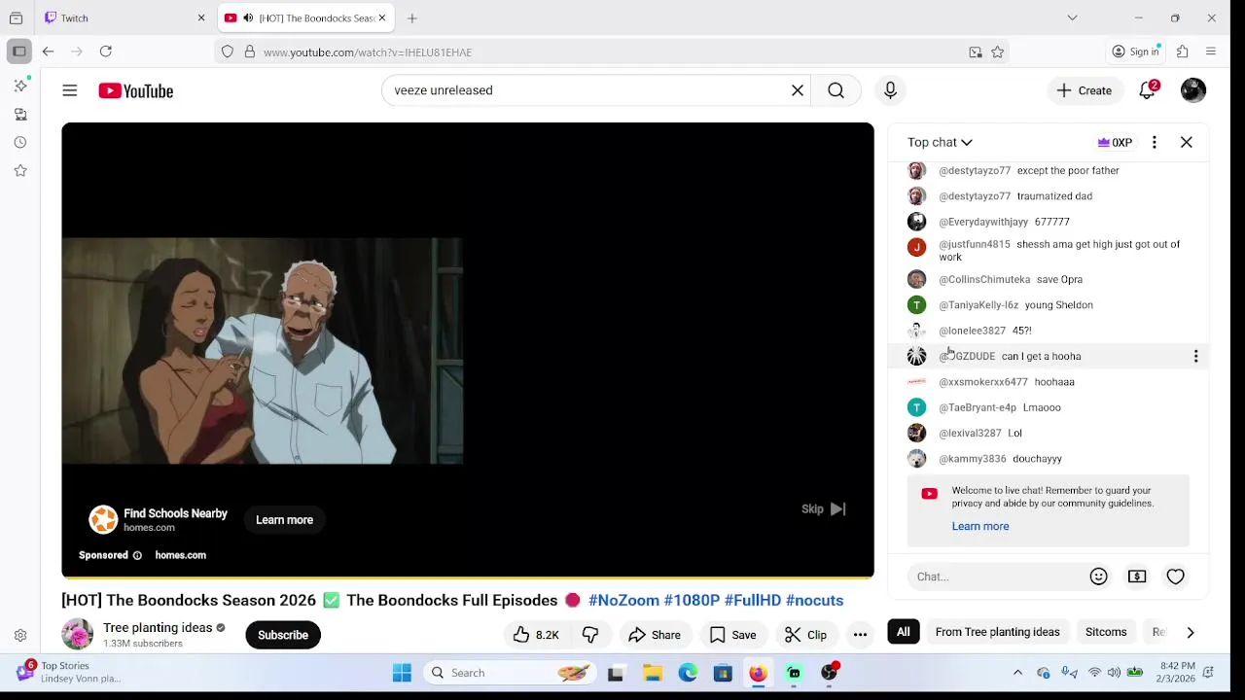Open more video actions ellipsis
Image resolution: width=1245 pixels, height=700 pixels.
pos(860,635)
